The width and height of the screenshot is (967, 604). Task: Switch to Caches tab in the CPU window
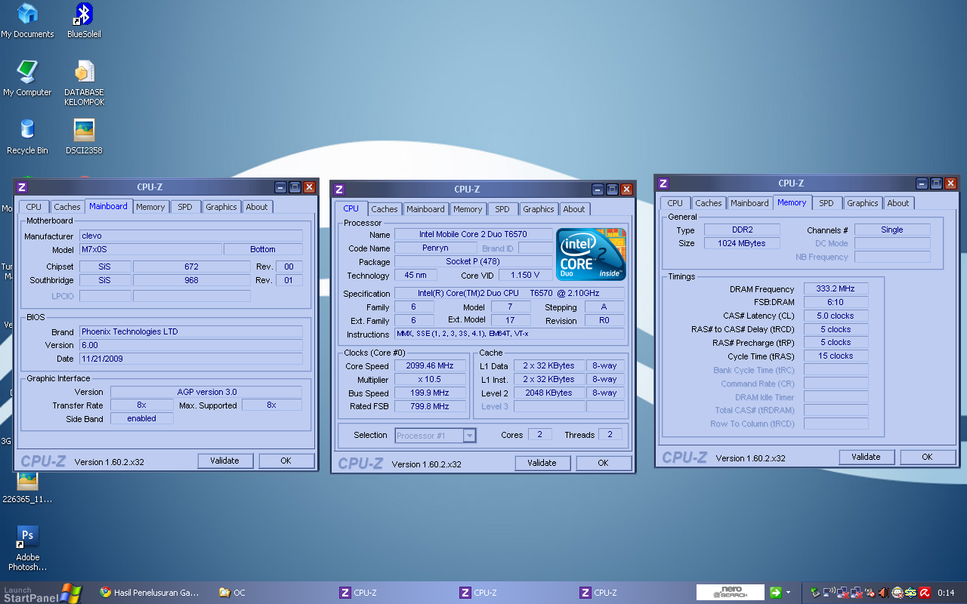[x=385, y=209]
